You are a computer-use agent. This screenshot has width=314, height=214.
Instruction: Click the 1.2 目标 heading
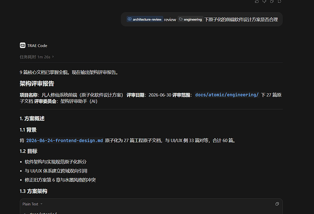click(x=28, y=151)
